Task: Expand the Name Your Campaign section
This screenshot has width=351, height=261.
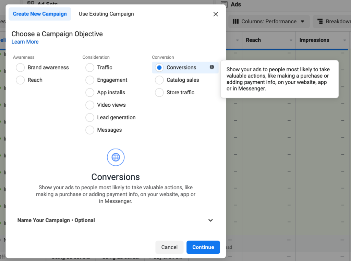Action: click(x=210, y=220)
